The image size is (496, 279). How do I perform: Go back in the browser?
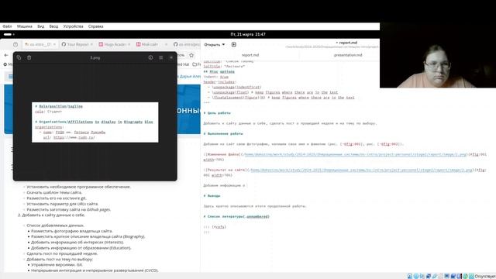click(x=6, y=55)
